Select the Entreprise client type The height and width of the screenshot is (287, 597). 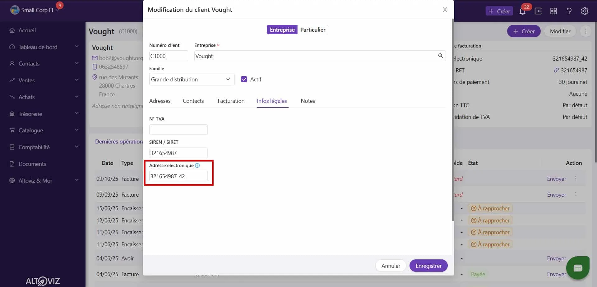(x=282, y=30)
